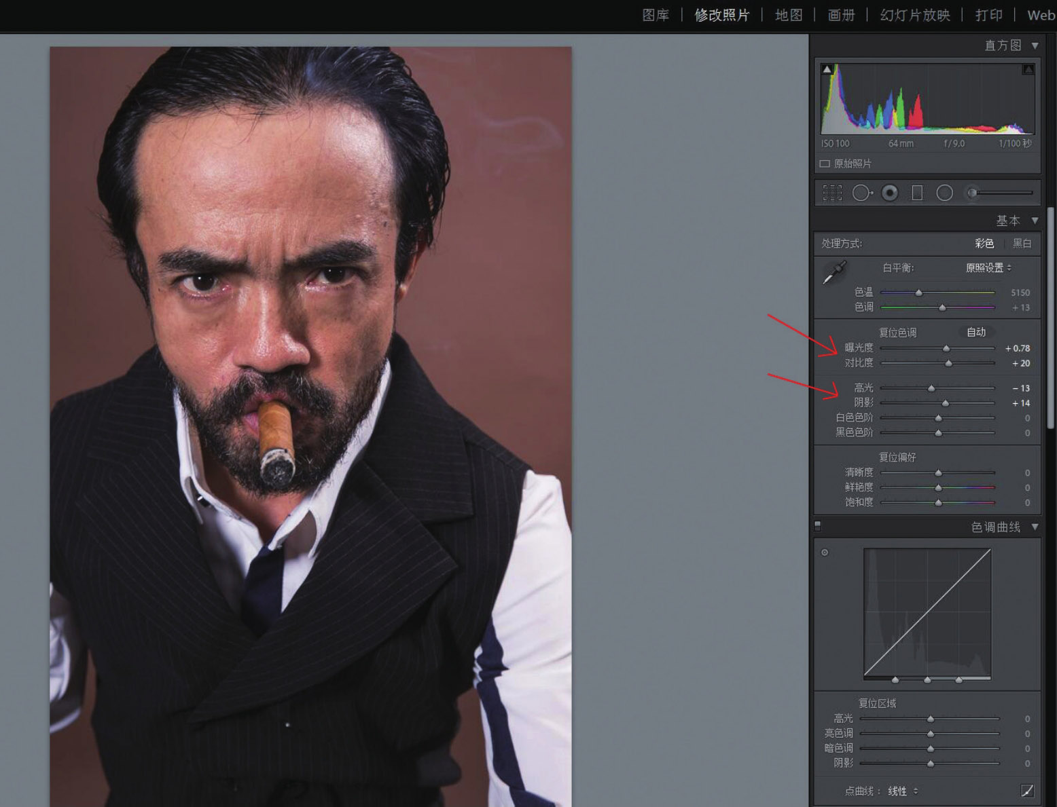This screenshot has height=807, width=1057.
Task: Click the edit point curve icon
Action: click(x=1027, y=791)
